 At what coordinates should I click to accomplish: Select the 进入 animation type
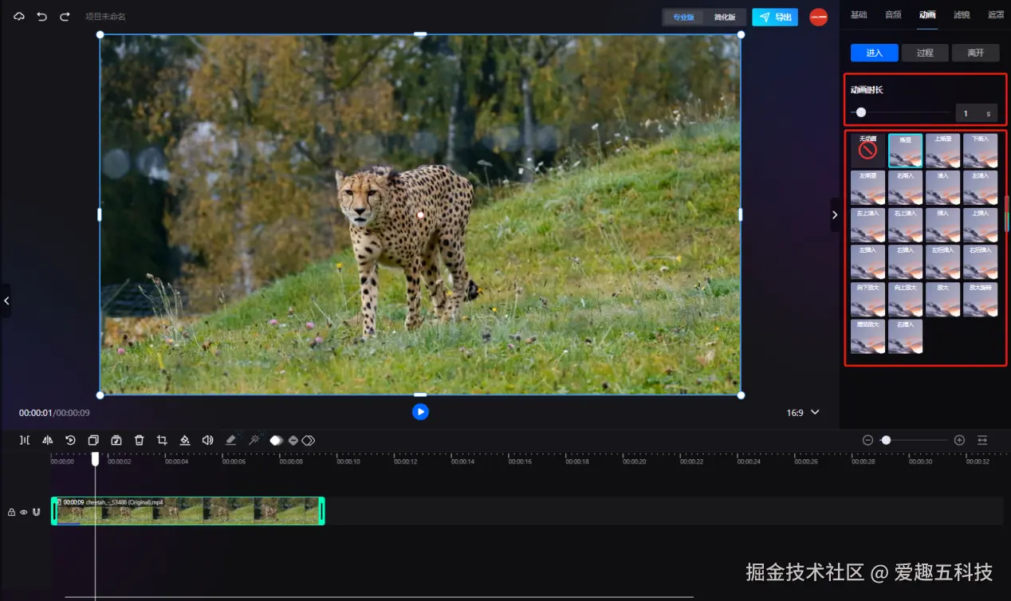(x=874, y=53)
